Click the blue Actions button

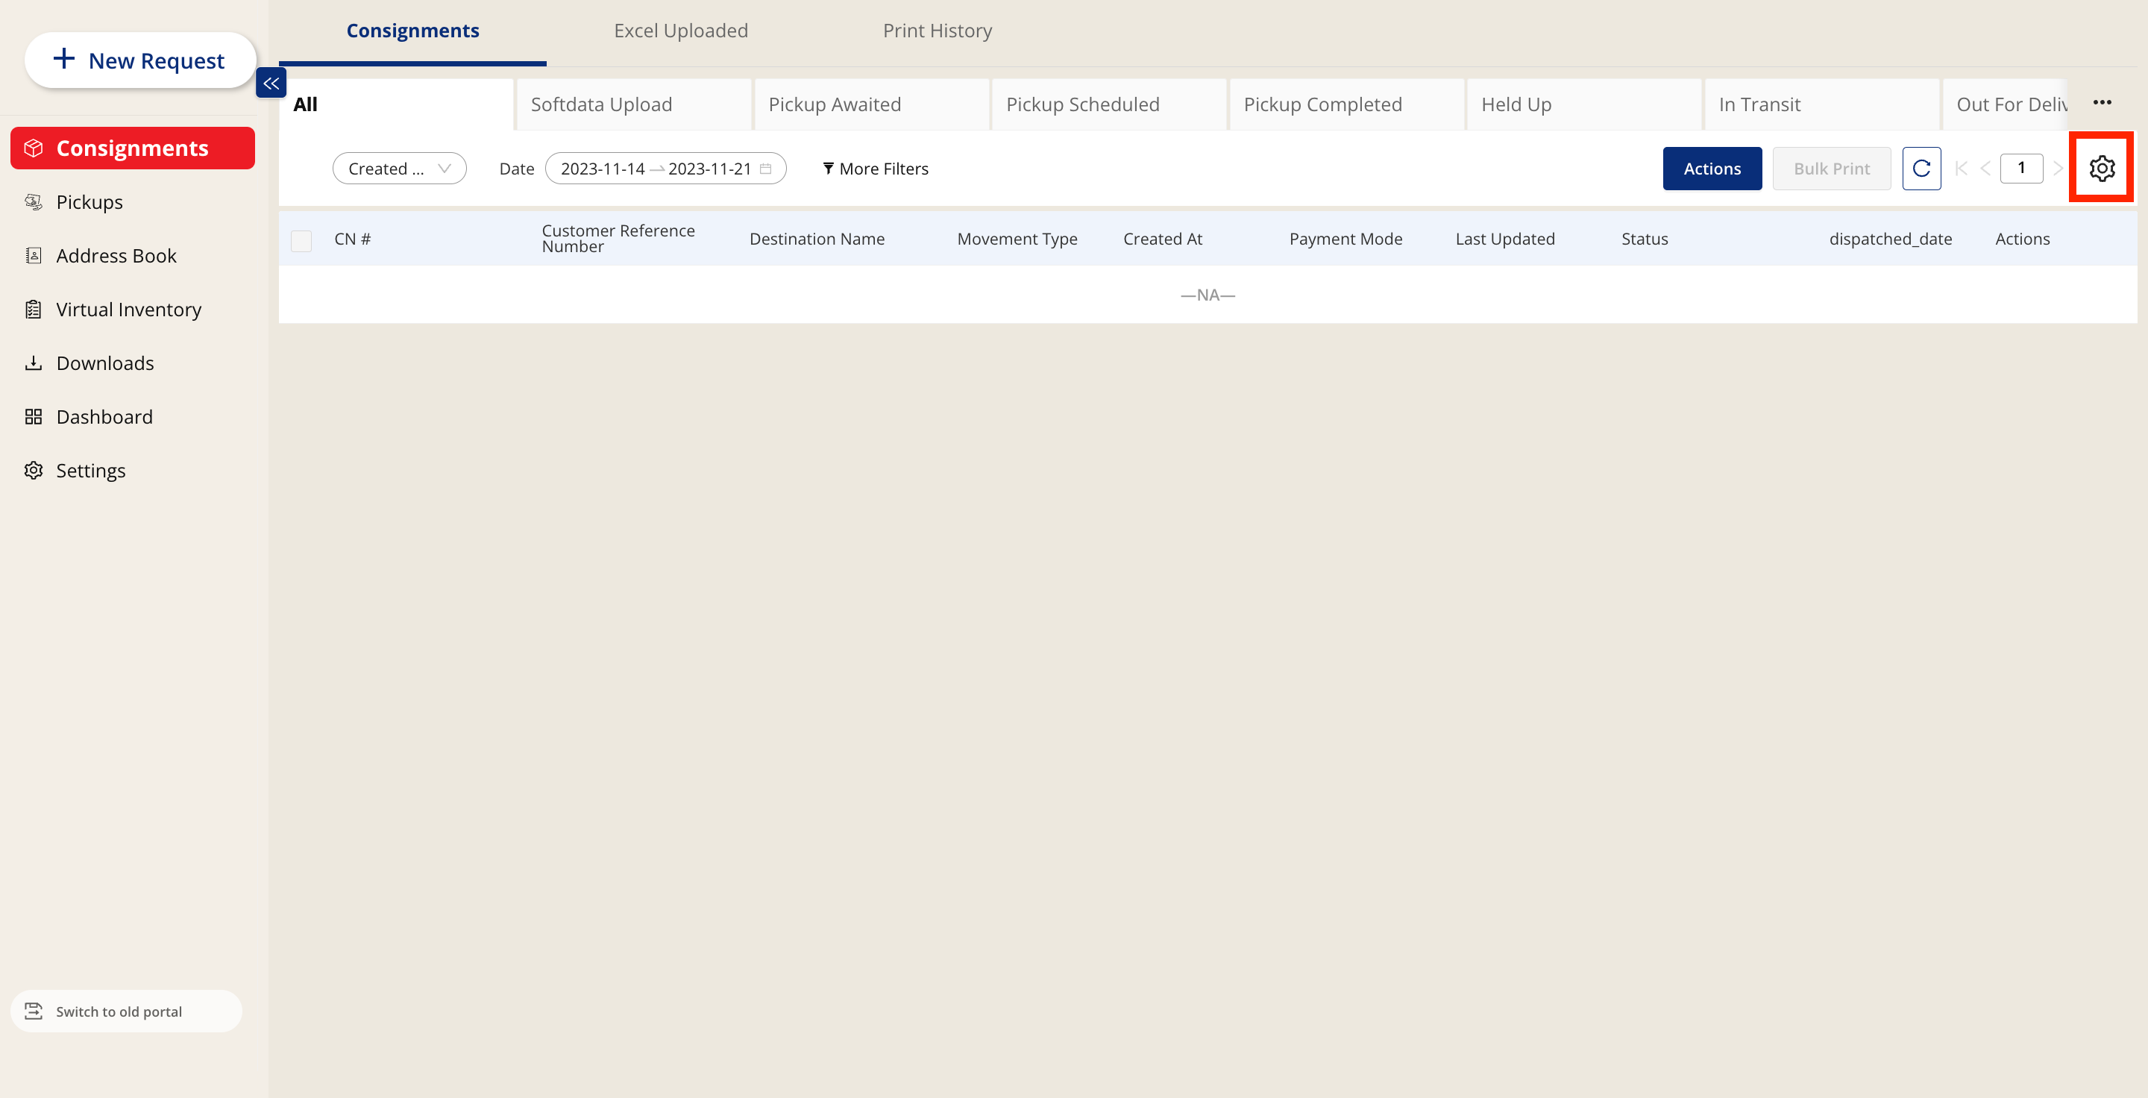[1711, 169]
